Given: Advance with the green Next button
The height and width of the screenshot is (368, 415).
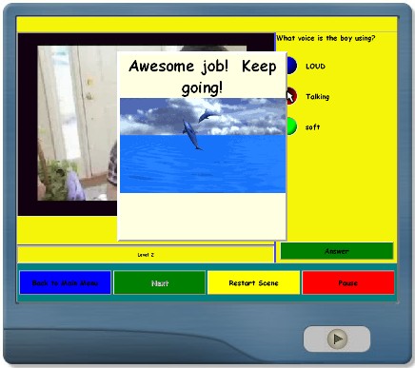Looking at the screenshot, I should pos(160,282).
